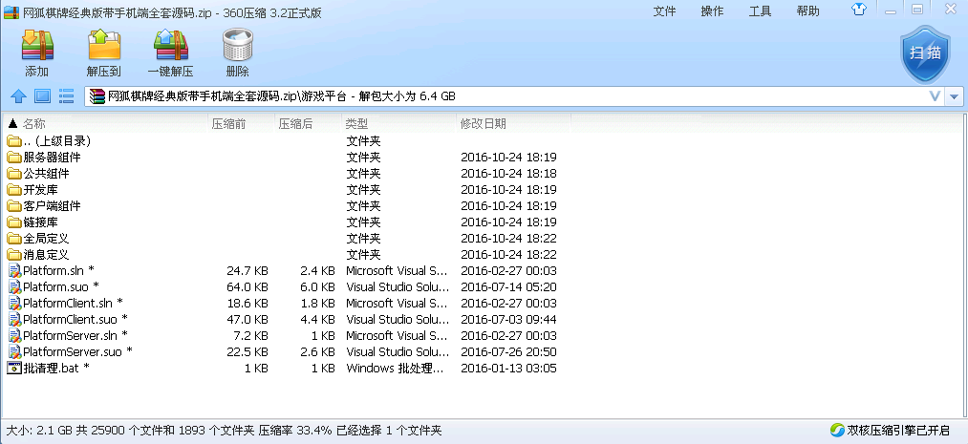Switch to the details list view

tap(67, 95)
